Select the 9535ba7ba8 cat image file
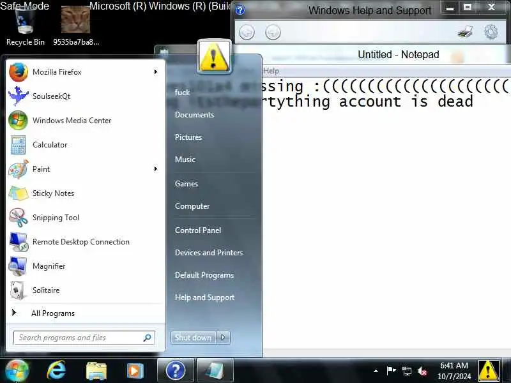 point(75,27)
